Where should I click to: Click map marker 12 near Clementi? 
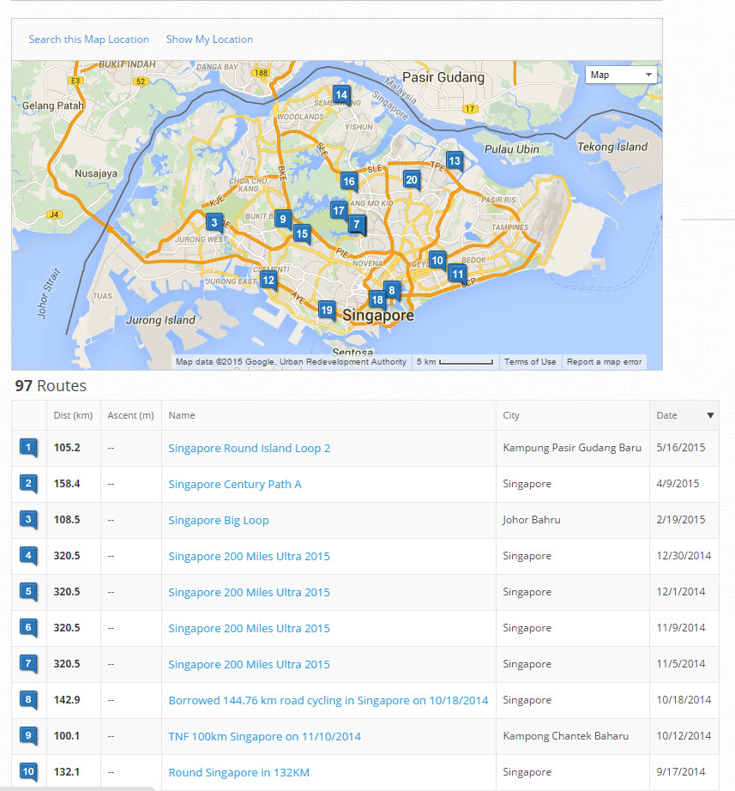[x=268, y=280]
